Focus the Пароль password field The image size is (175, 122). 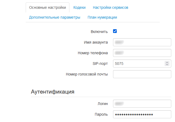142,114
